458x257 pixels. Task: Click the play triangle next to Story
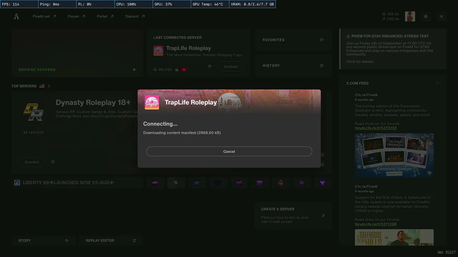[x=67, y=241]
